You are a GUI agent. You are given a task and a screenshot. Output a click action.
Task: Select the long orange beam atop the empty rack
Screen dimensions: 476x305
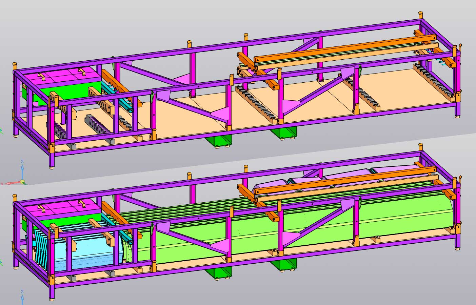click(339, 48)
